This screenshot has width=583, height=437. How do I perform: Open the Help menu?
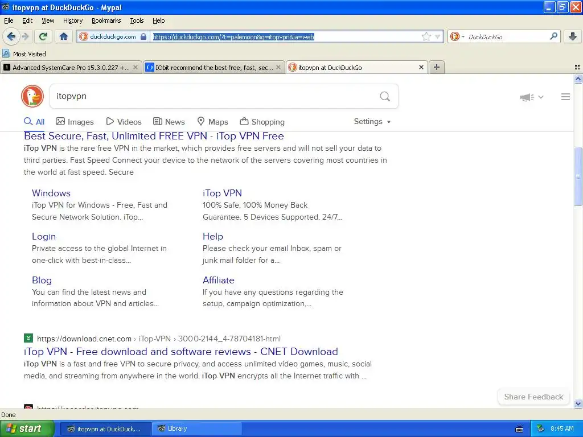pyautogui.click(x=158, y=20)
